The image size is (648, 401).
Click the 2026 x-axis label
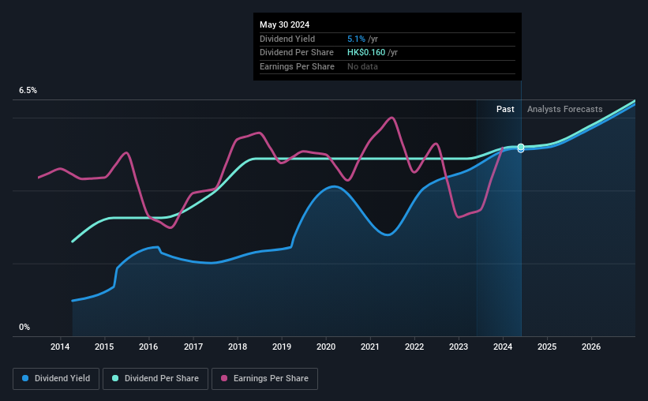click(x=591, y=347)
